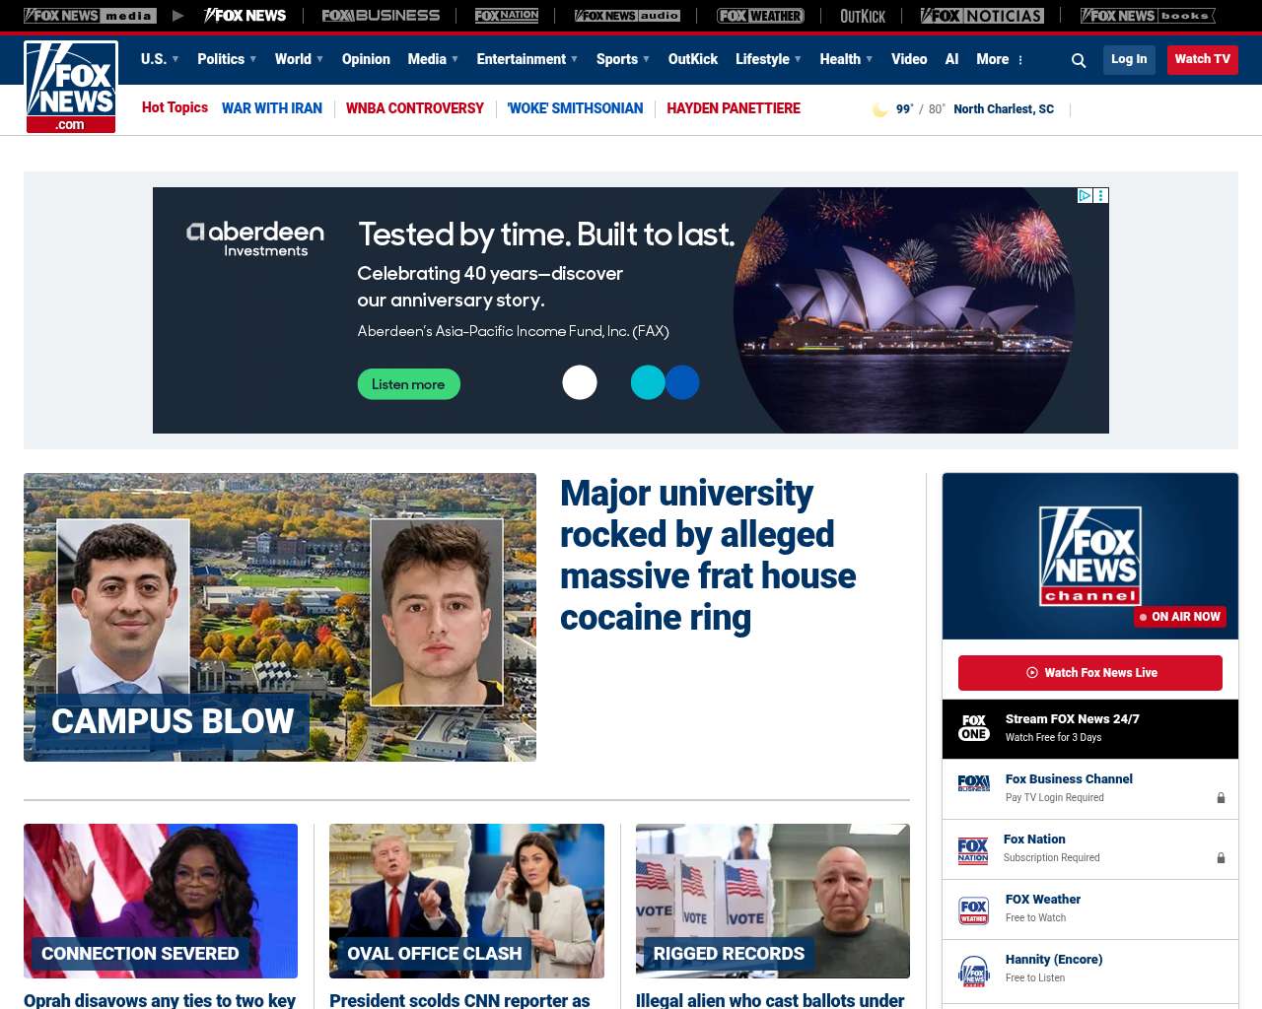Open the Fox Business Channel sidebar link
The height and width of the screenshot is (1009, 1262).
coord(1069,779)
